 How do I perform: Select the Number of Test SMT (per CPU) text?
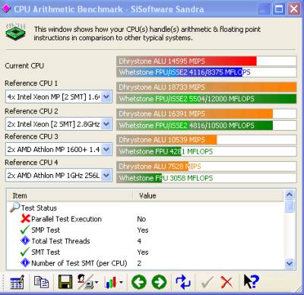point(79,263)
